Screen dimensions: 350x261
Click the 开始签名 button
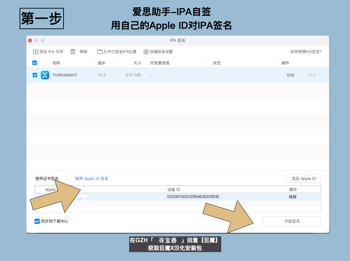[292, 221]
